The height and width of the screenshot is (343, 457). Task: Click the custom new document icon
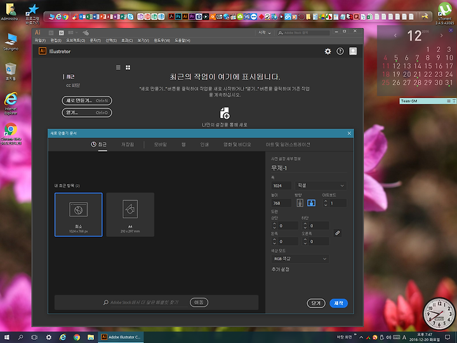(x=225, y=113)
